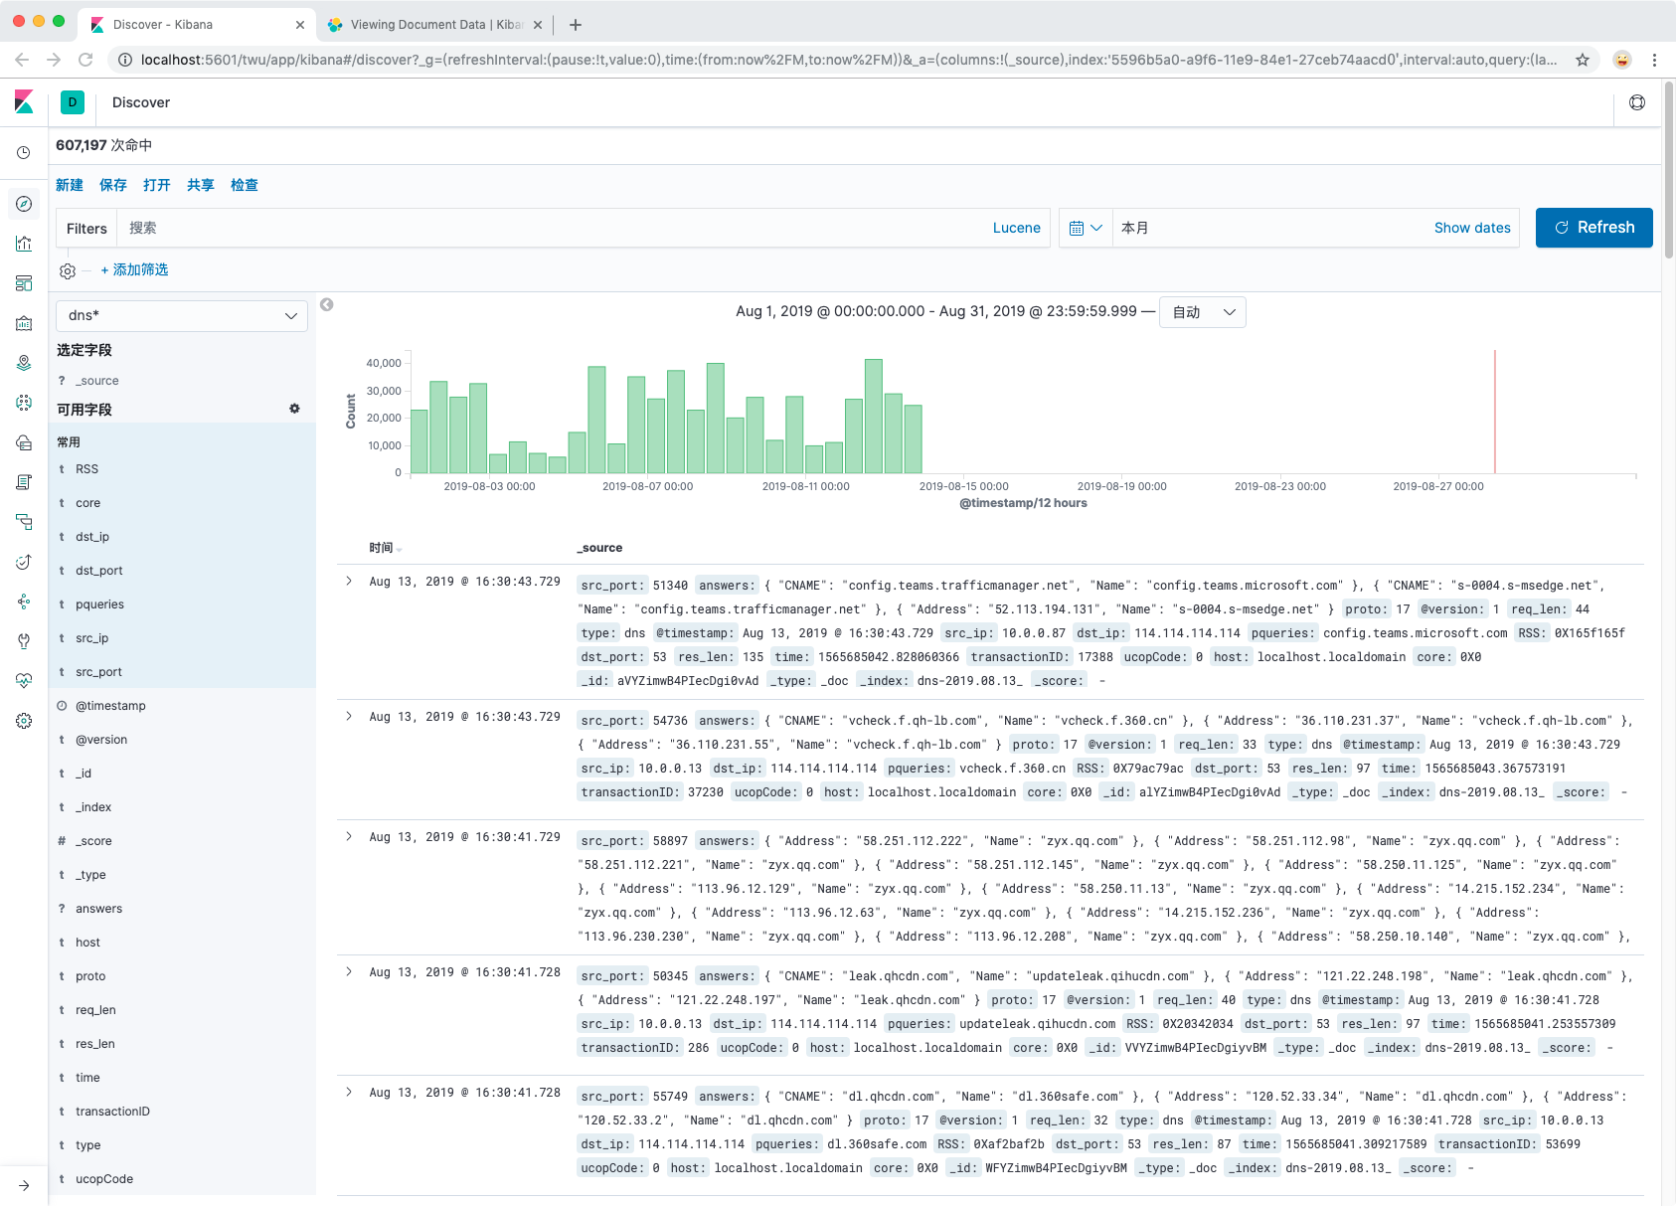Open Visualize chart icon in sidebar
The height and width of the screenshot is (1206, 1676).
[24, 244]
